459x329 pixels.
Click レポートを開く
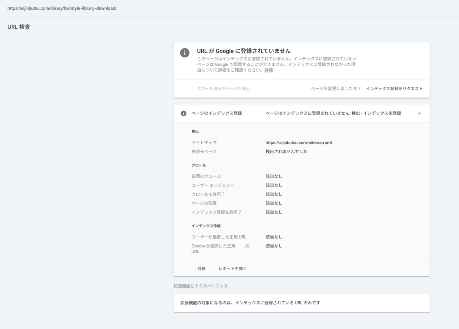[233, 268]
